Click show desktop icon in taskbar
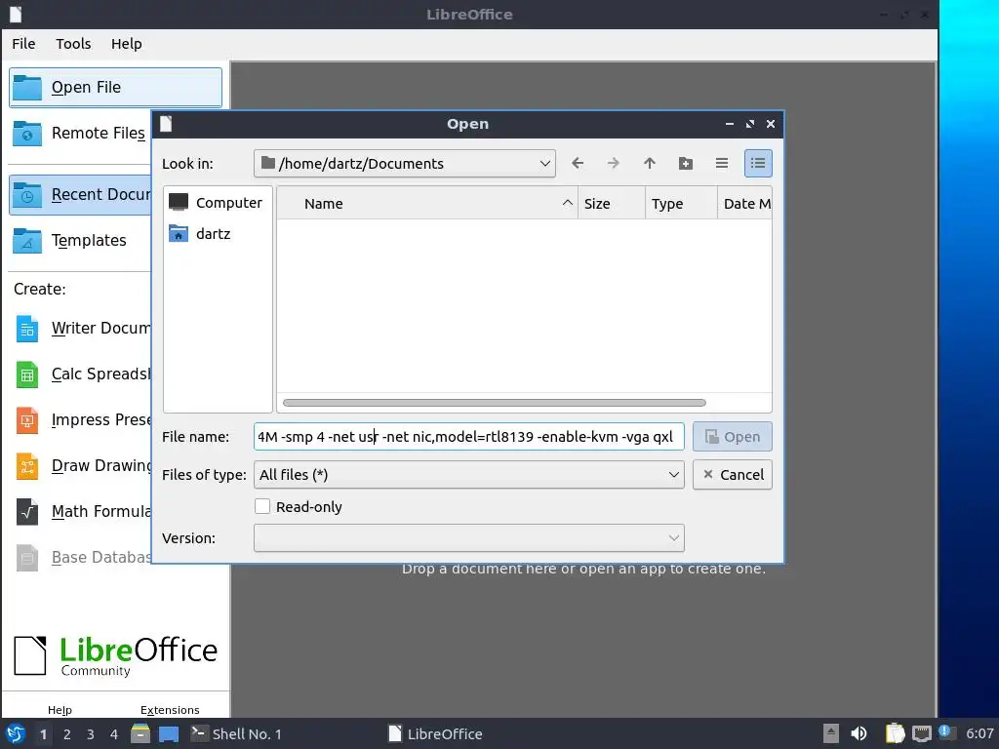The image size is (999, 749). tap(169, 733)
